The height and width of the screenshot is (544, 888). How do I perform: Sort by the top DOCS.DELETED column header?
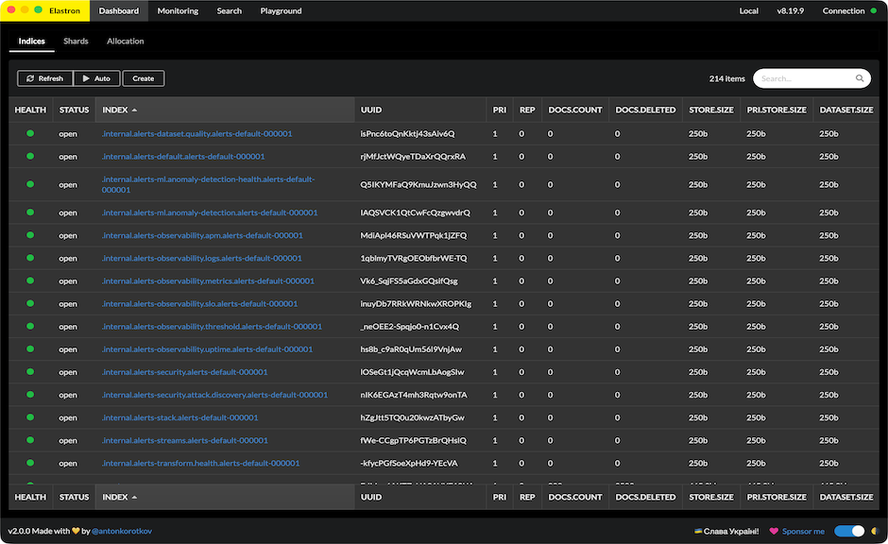645,110
